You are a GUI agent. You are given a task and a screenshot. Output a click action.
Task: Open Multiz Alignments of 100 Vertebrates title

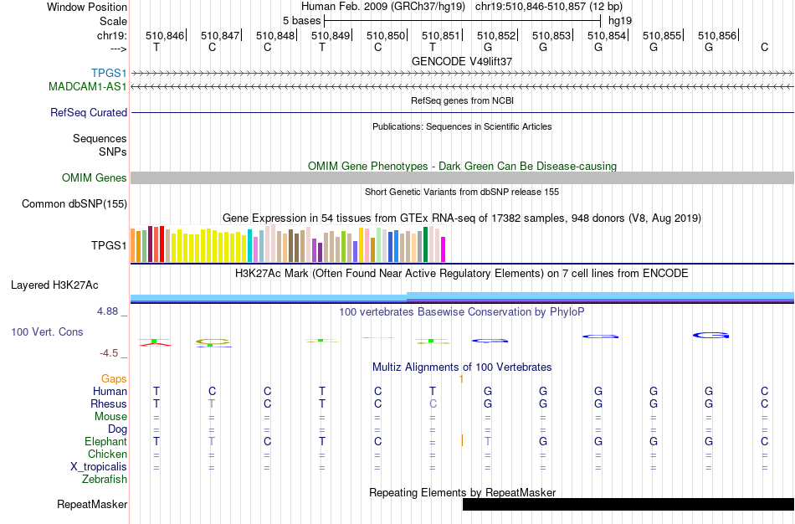point(462,367)
